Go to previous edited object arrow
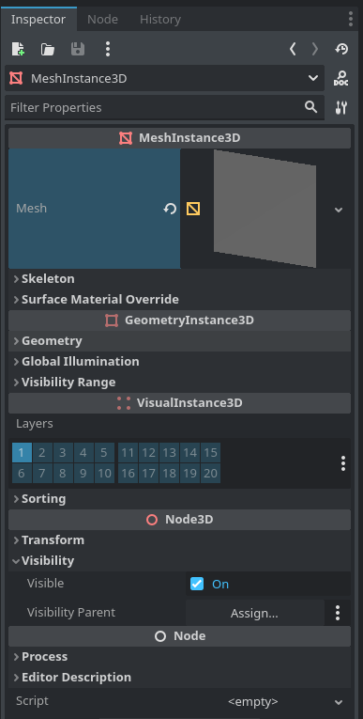363x719 pixels. click(x=293, y=49)
